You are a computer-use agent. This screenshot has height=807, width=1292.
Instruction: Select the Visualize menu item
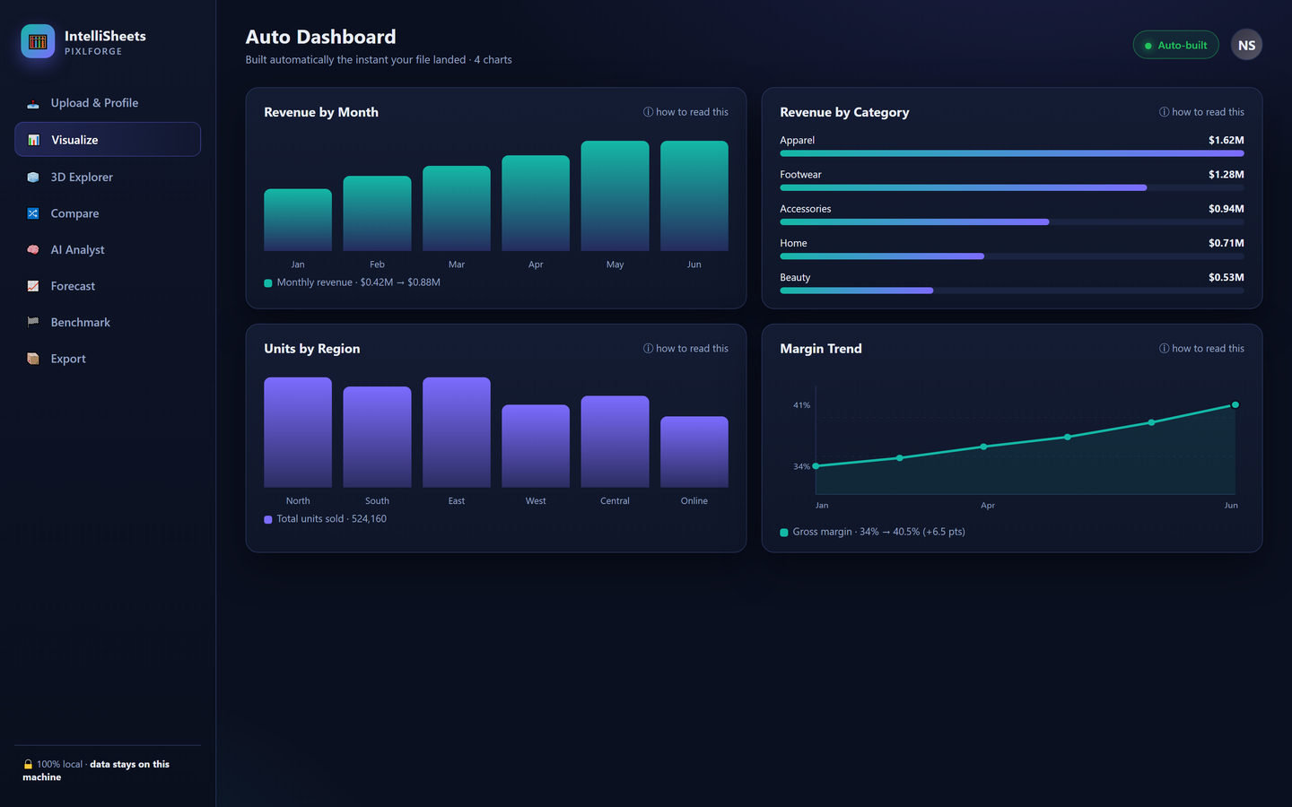coord(108,140)
